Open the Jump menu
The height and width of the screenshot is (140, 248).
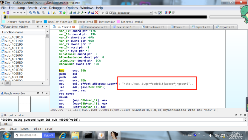(x=21, y=8)
